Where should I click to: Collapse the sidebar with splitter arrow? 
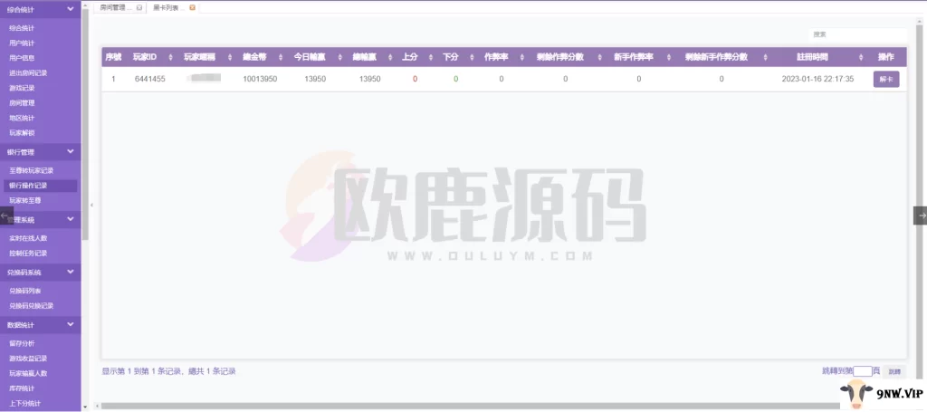(91, 206)
